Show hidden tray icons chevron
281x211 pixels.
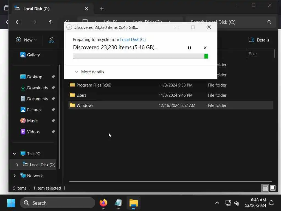(217, 203)
